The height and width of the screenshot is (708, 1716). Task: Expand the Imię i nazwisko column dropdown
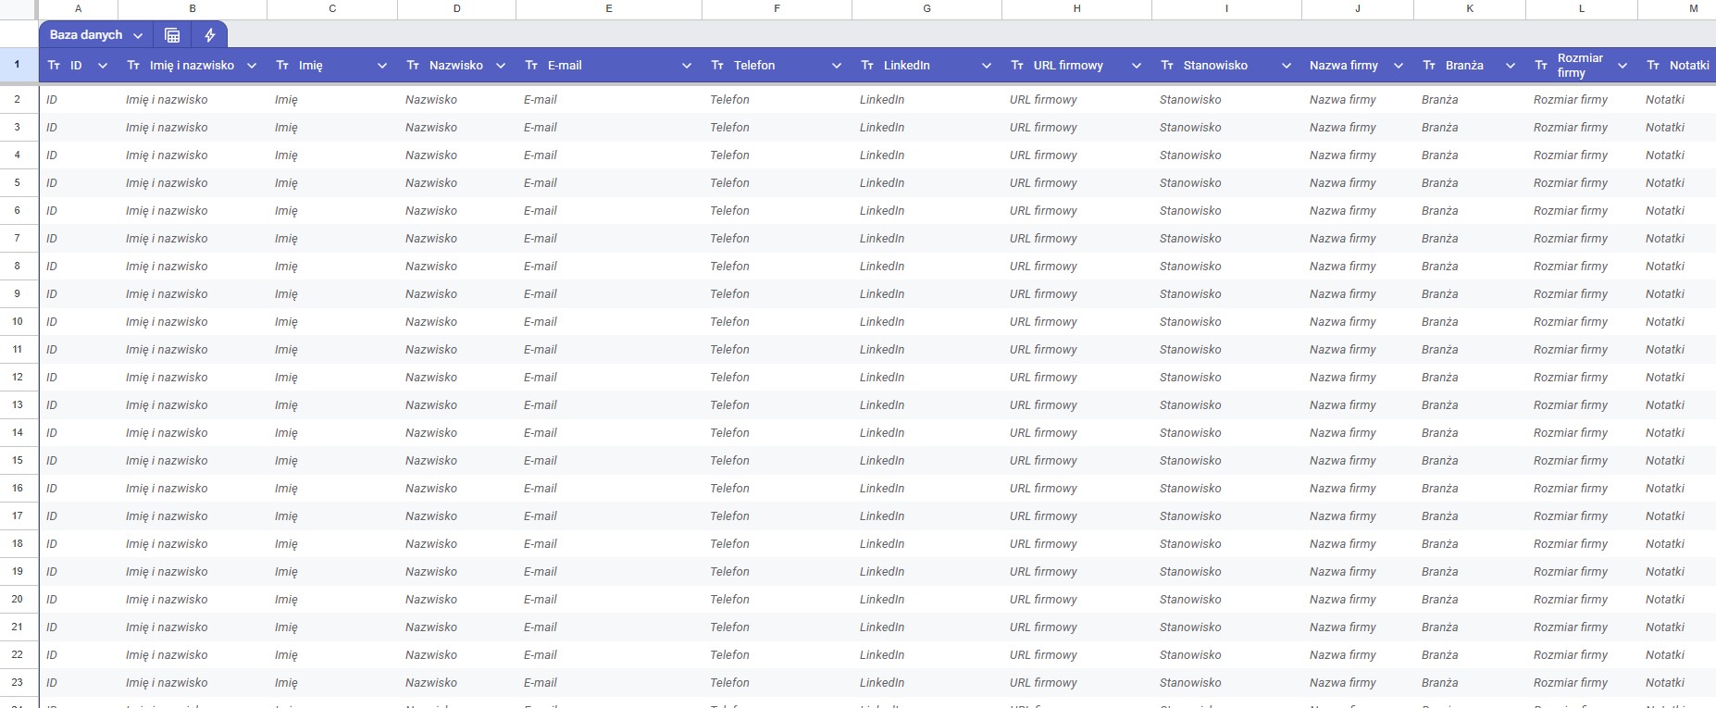pyautogui.click(x=252, y=66)
